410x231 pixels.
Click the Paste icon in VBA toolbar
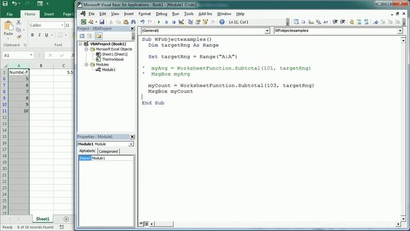[x=126, y=22]
